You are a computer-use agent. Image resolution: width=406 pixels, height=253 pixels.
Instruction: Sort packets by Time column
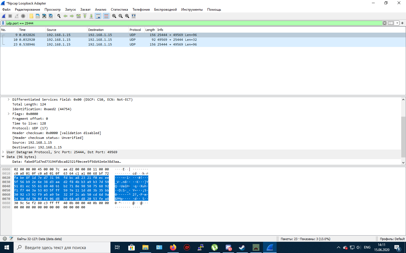click(x=32, y=30)
